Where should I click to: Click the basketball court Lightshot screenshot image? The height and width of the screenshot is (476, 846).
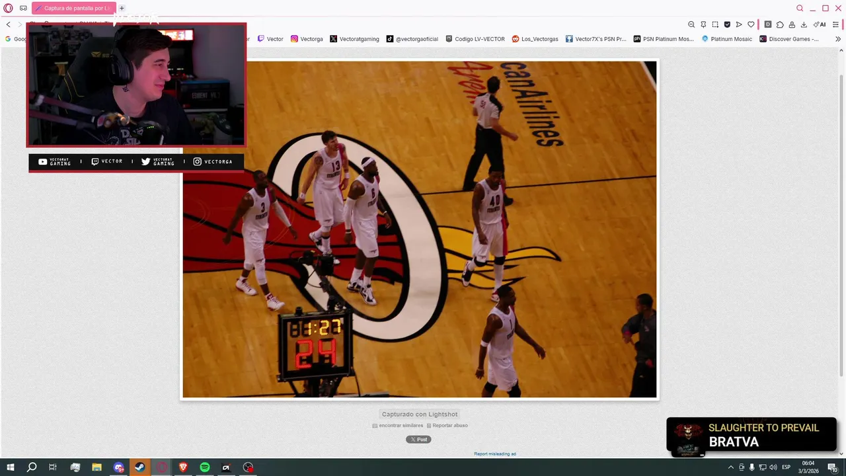tap(420, 229)
